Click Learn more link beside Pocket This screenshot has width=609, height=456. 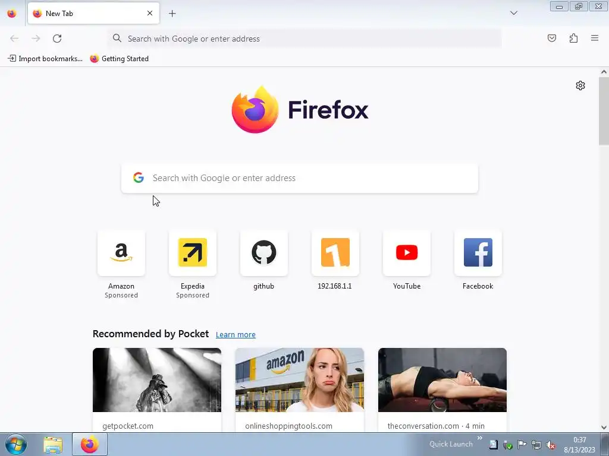(236, 335)
